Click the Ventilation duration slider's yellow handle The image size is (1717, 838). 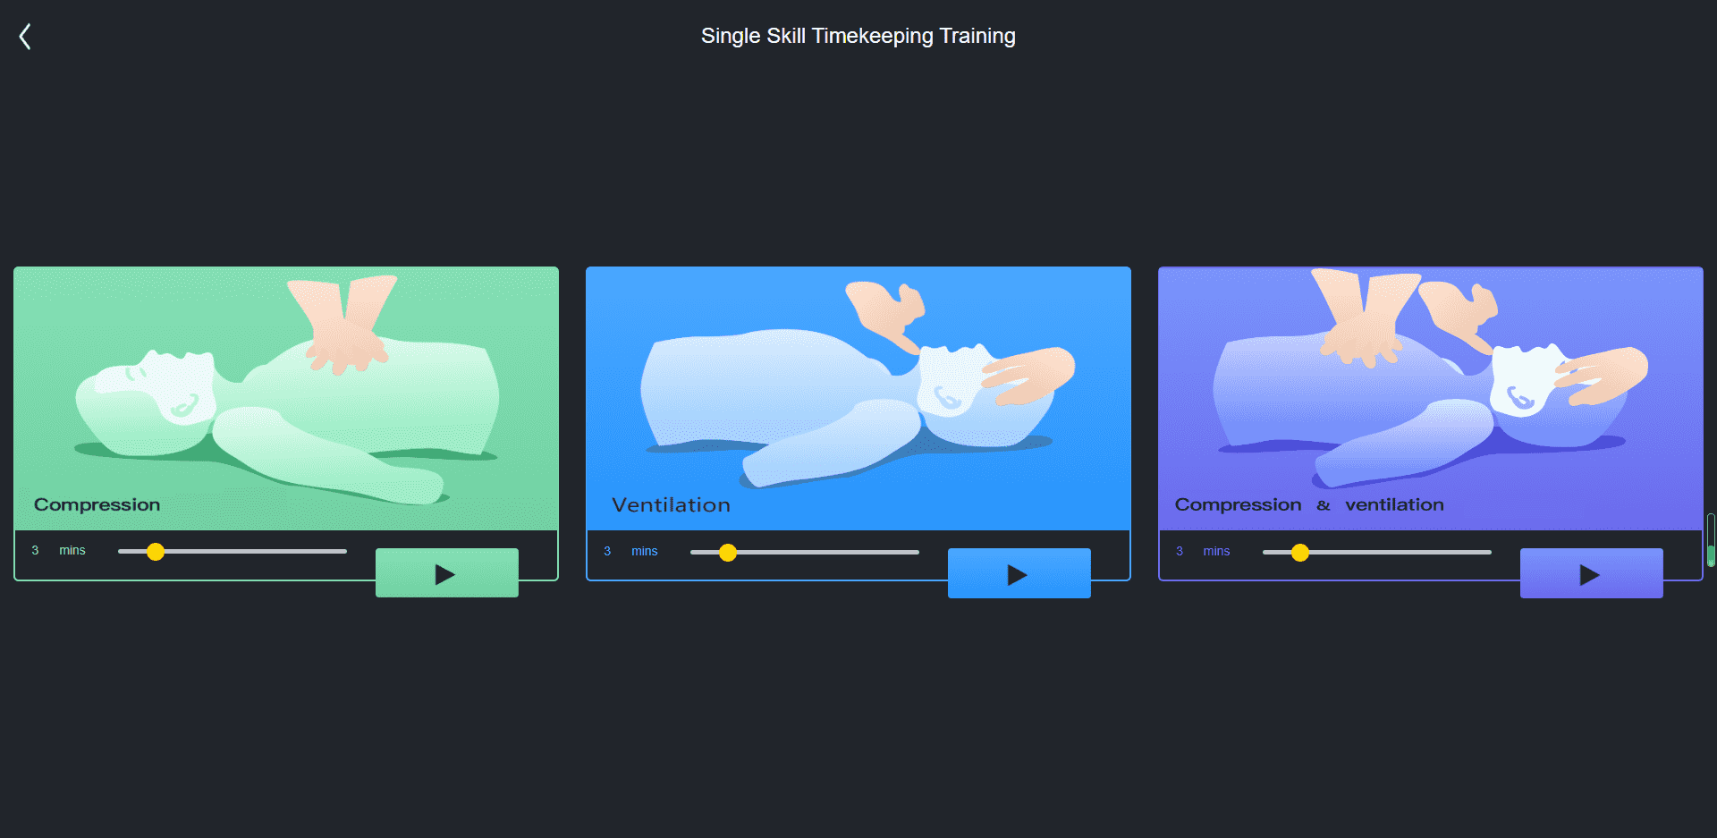[728, 553]
